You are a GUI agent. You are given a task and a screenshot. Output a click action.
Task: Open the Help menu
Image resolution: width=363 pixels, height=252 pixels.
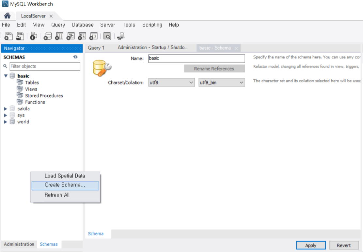click(174, 25)
